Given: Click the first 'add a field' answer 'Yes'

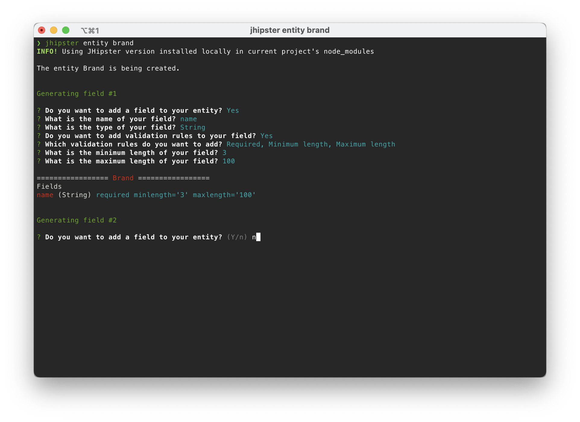Looking at the screenshot, I should [x=233, y=111].
